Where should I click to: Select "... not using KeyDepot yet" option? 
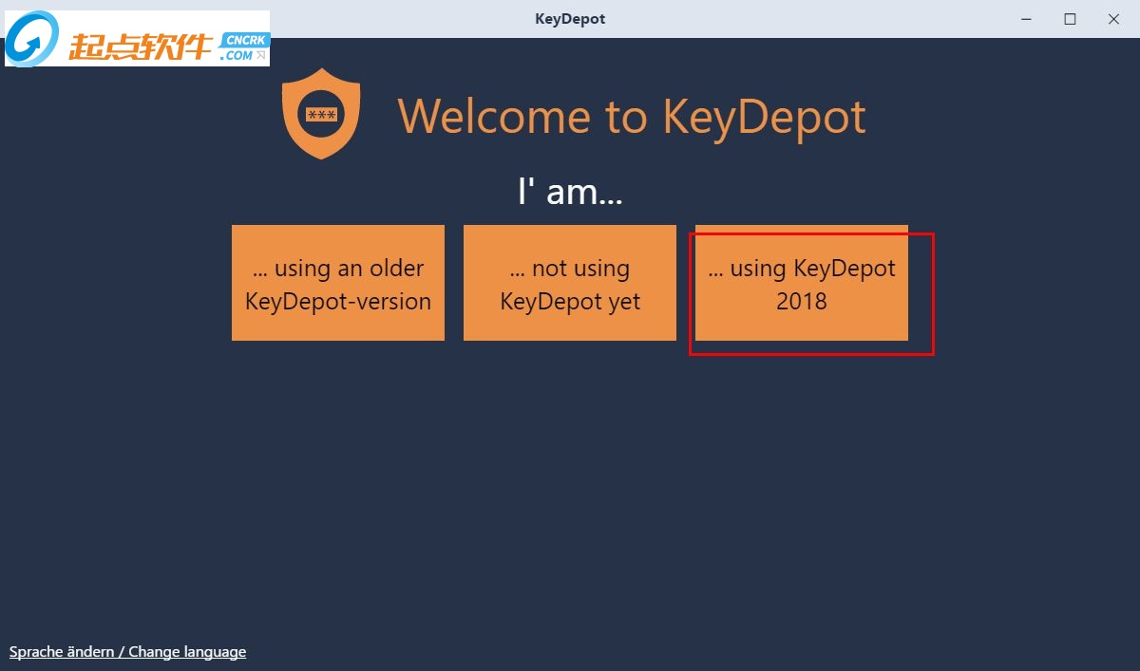[x=570, y=283]
